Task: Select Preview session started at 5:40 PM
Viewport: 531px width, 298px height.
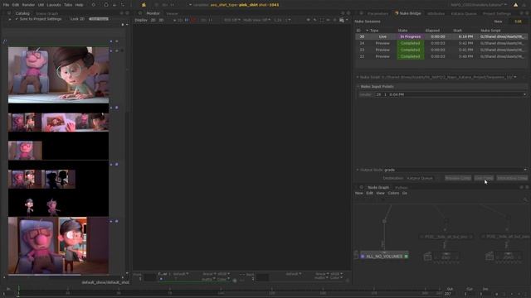Action: pyautogui.click(x=441, y=56)
